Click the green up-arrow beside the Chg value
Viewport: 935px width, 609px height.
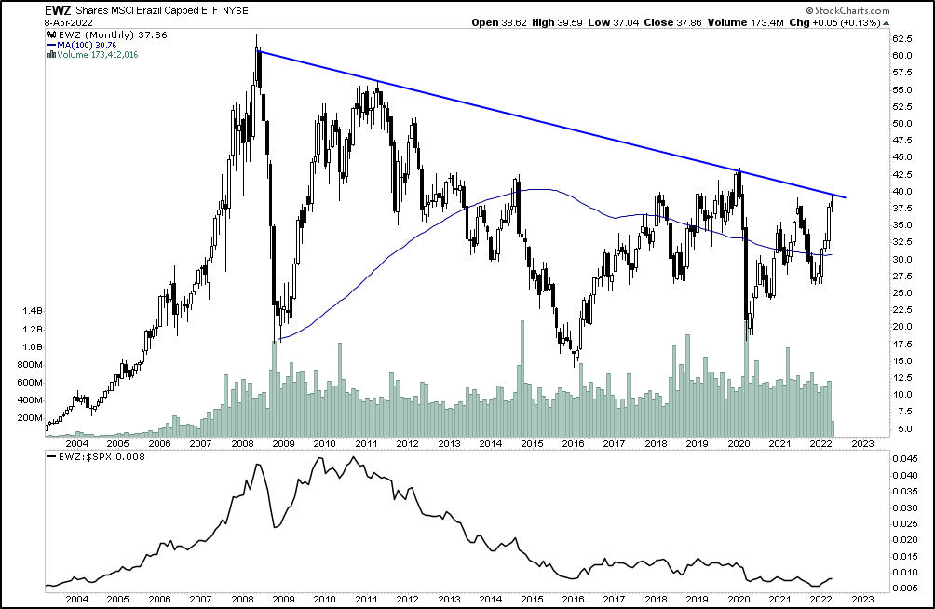886,23
